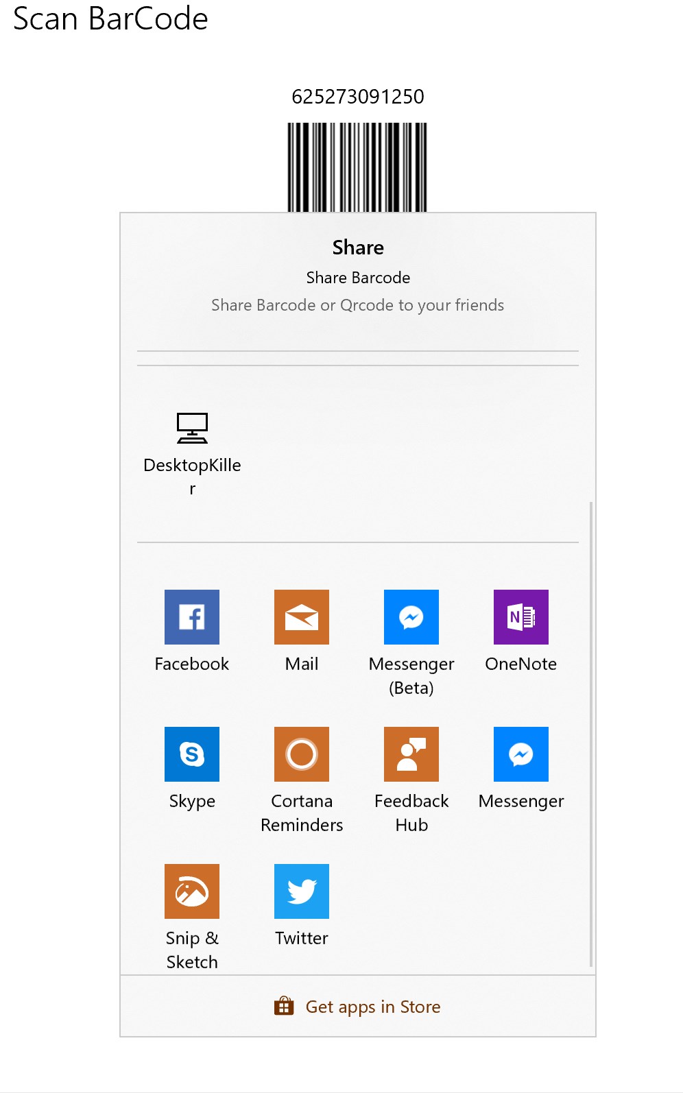Click the Scan BarCode page title
This screenshot has height=1093, width=683.
click(x=110, y=19)
